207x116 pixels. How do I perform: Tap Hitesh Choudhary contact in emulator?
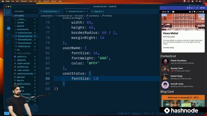(x=183, y=62)
